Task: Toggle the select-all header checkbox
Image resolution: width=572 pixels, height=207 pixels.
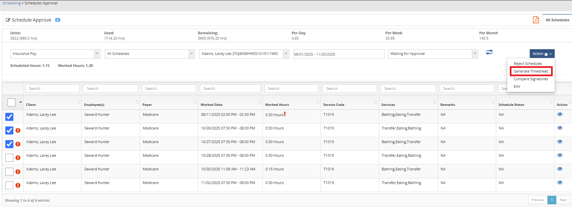Action: point(11,103)
